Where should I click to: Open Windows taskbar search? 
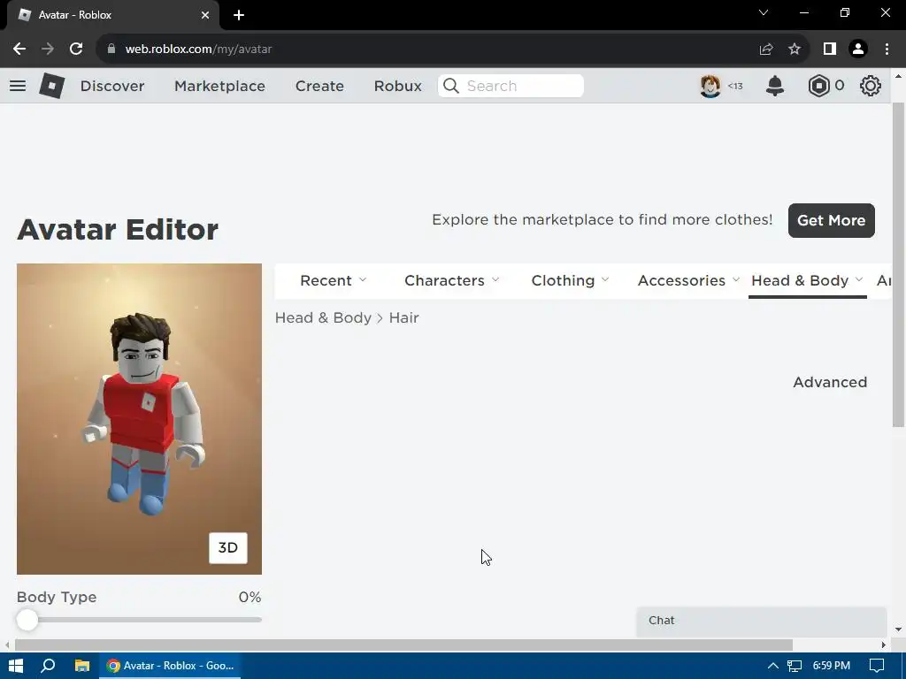48,666
